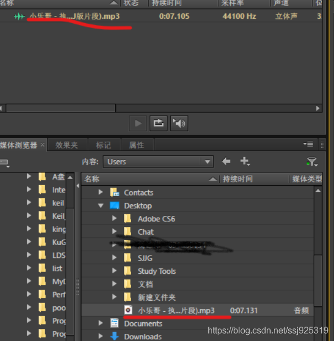This screenshot has height=341, width=334.
Task: Sort by the 持续时间 column header in browser
Action: click(238, 179)
